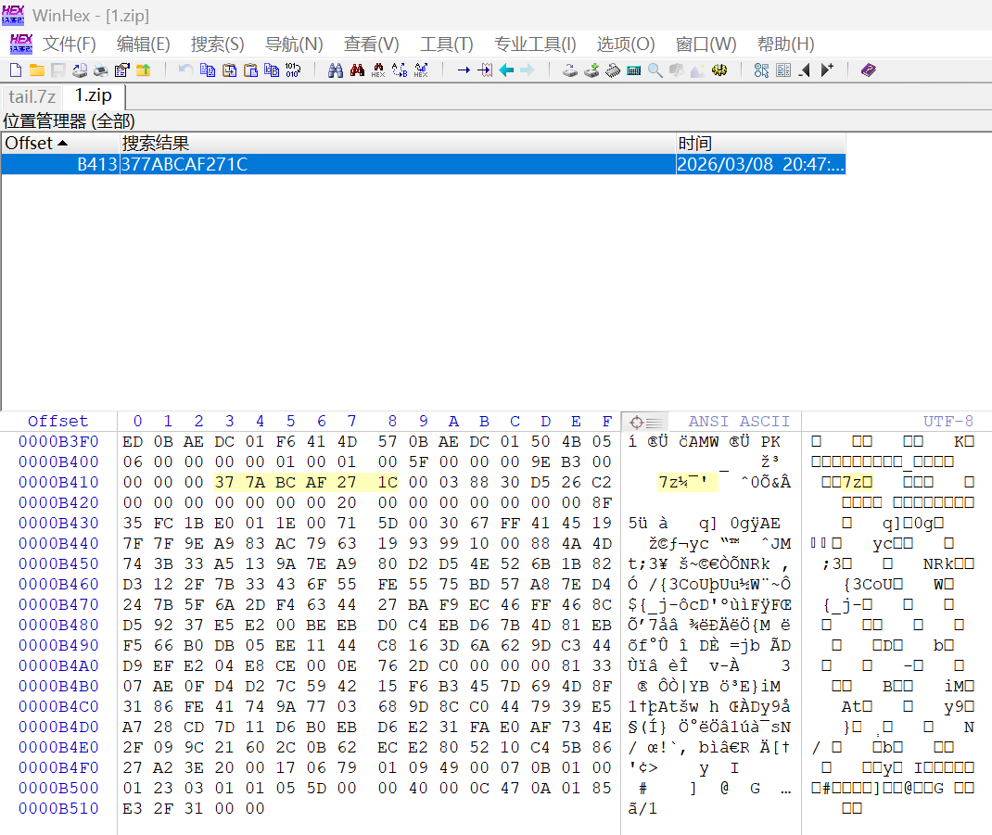Open the 搜索(S) menu
The width and height of the screenshot is (992, 835).
217,44
